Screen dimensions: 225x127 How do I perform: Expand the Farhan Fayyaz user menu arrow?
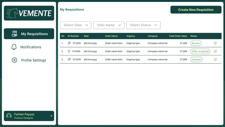pyautogui.click(x=51, y=116)
